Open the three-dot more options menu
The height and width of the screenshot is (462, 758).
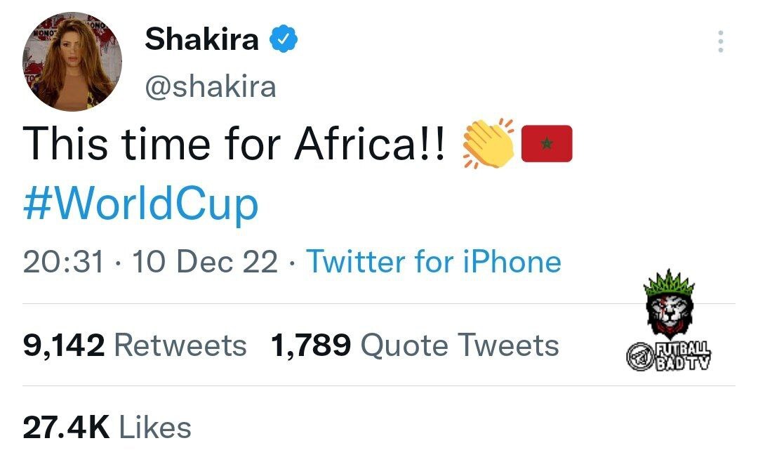click(x=720, y=41)
